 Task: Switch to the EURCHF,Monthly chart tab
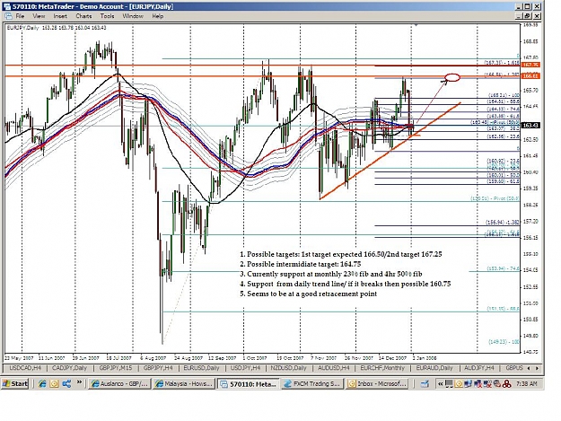[x=382, y=368]
